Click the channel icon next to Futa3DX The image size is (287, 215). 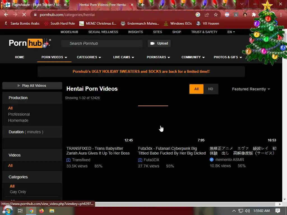coord(140,160)
